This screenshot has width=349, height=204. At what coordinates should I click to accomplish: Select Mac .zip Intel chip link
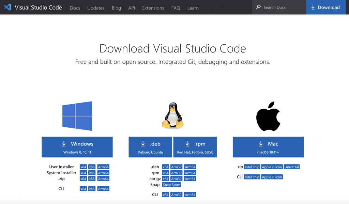252,167
